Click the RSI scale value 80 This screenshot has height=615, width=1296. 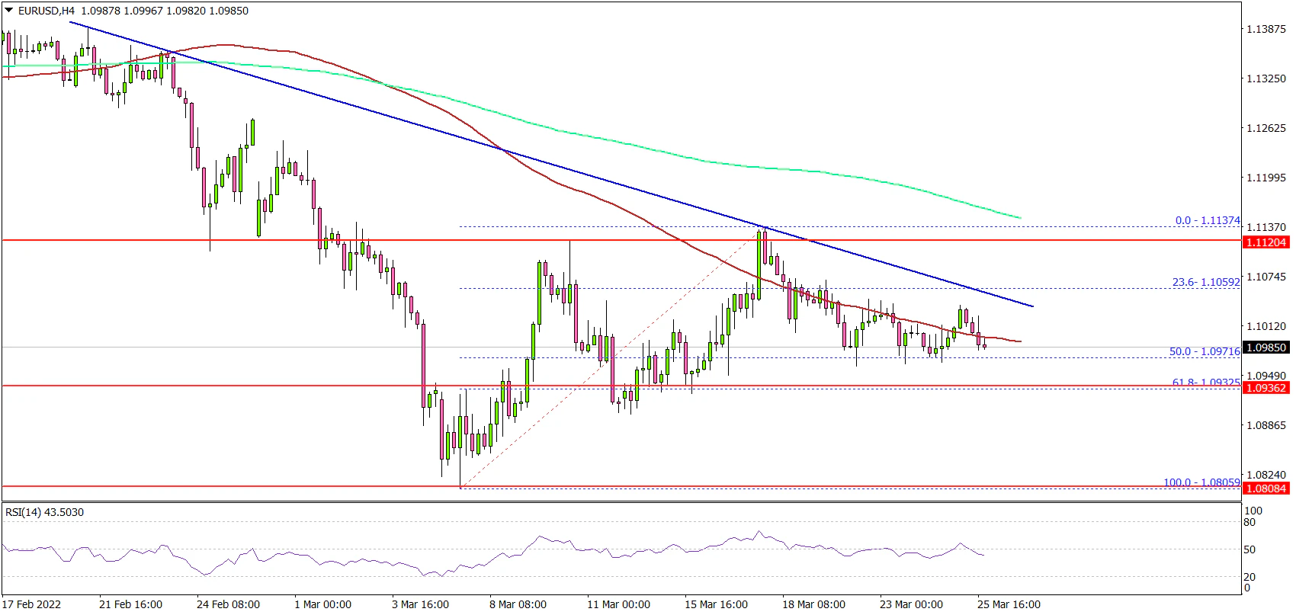coord(1249,523)
